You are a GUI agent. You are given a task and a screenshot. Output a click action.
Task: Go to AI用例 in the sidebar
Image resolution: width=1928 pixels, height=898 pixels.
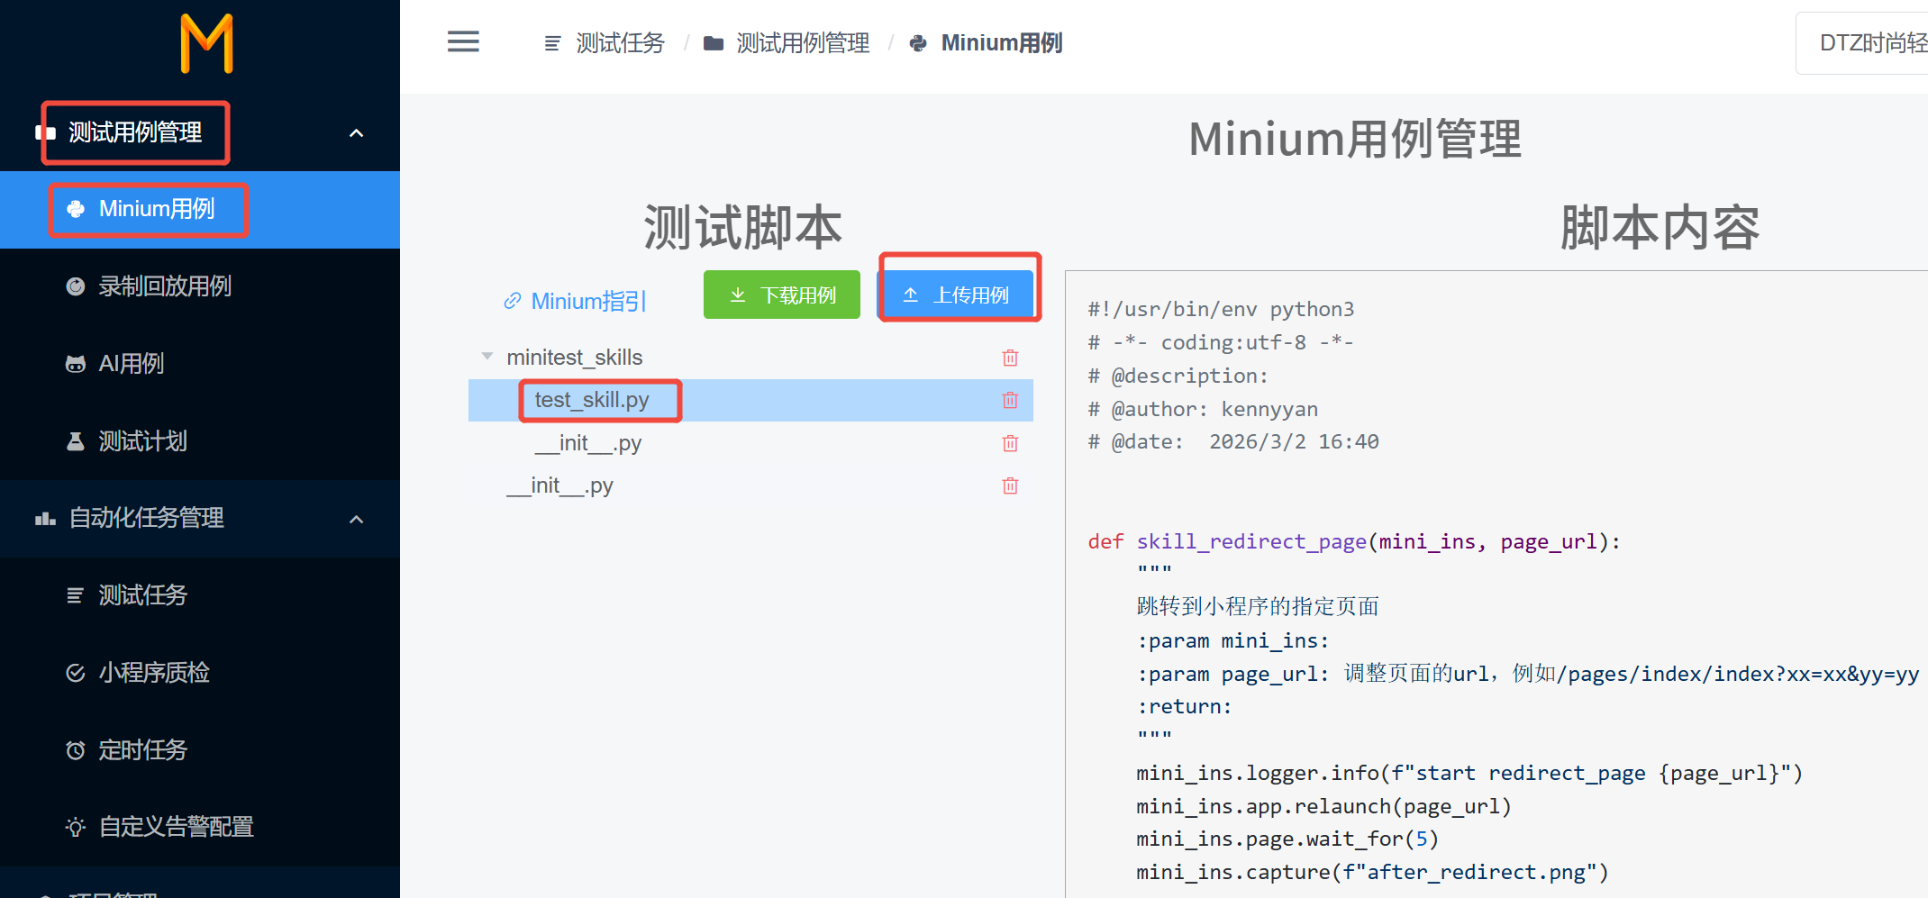pyautogui.click(x=200, y=364)
